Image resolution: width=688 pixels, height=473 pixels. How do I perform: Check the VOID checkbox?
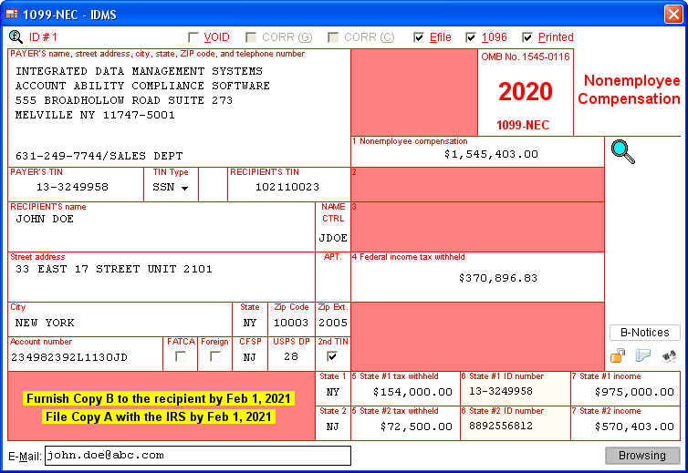click(193, 38)
